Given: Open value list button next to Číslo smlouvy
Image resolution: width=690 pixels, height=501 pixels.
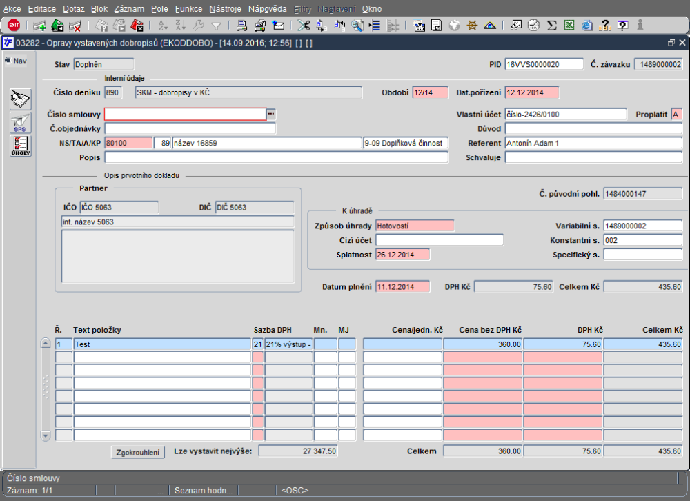Looking at the screenshot, I should point(271,114).
